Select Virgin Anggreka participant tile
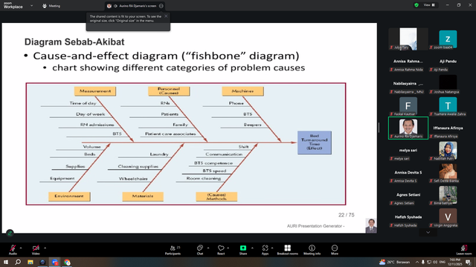Viewport: 476px width, 267px height. tap(448, 217)
